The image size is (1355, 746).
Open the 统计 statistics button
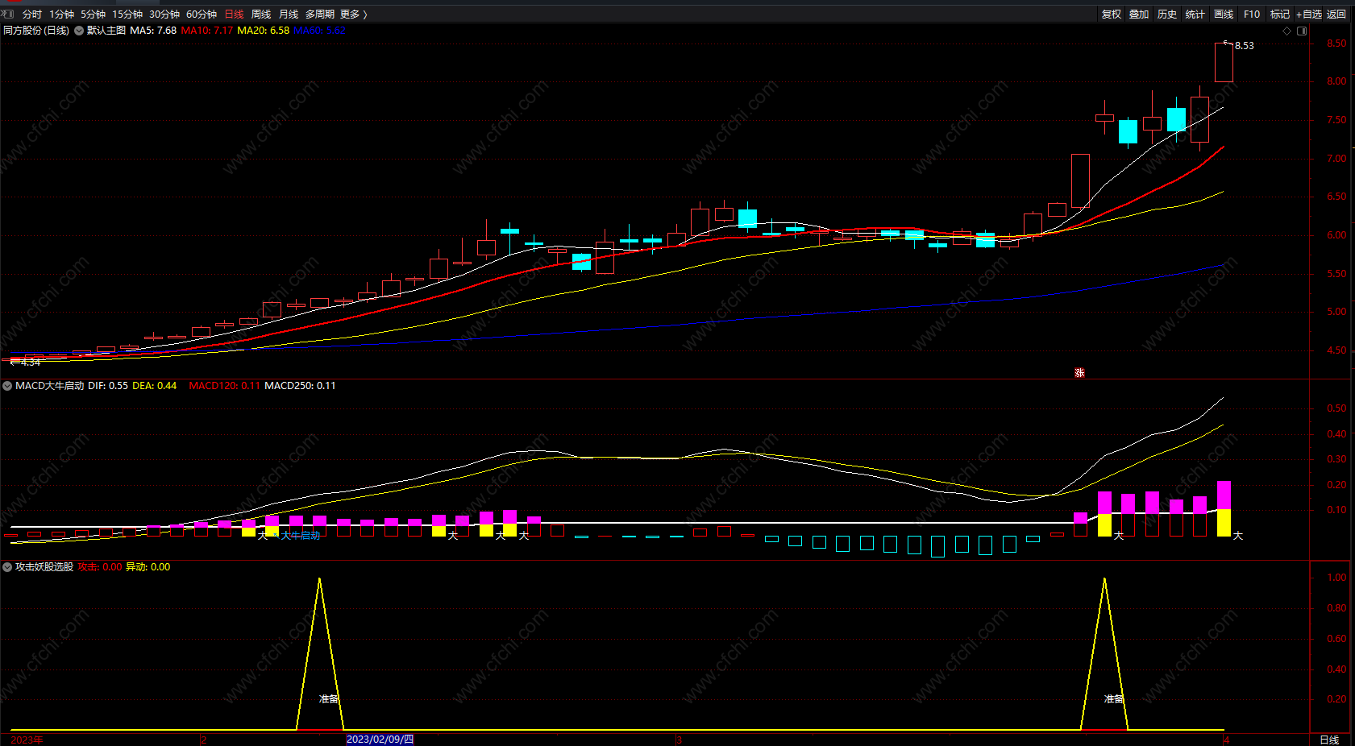coord(1195,15)
